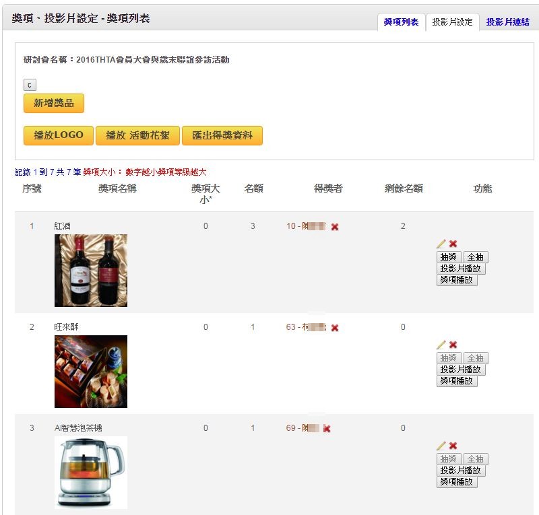The width and height of the screenshot is (539, 515).
Task: Delete the 旺來酥 prize entry
Action: click(453, 345)
